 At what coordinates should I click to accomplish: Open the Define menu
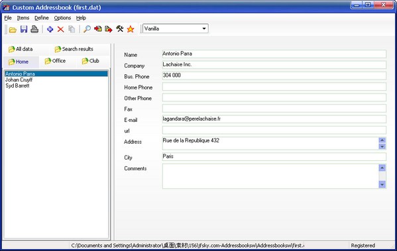[42, 18]
